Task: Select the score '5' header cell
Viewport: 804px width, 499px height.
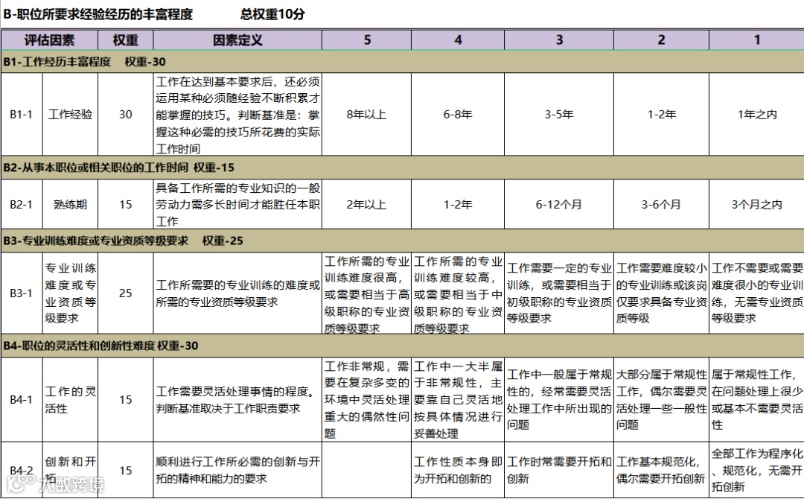Action: (x=366, y=40)
